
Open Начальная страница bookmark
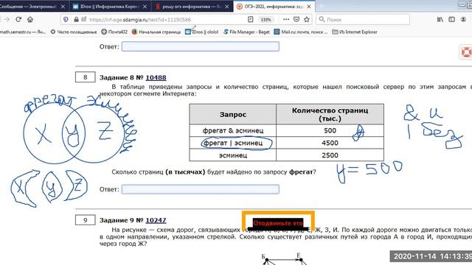point(156,32)
